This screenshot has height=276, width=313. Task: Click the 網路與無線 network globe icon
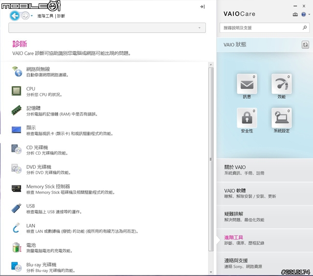coord(17,71)
